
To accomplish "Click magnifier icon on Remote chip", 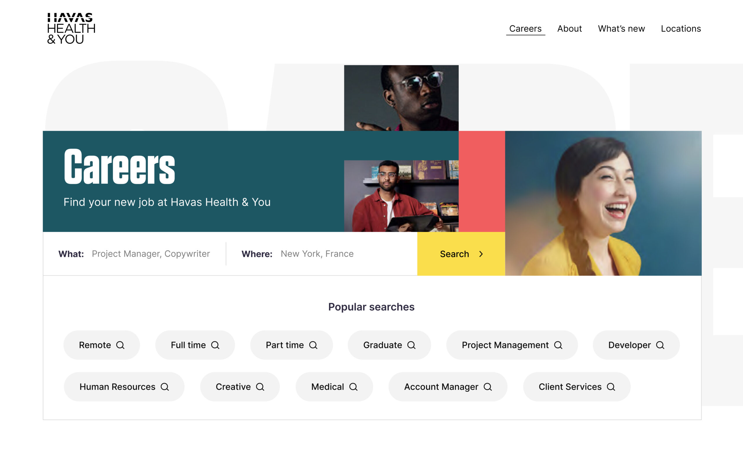I will [x=120, y=345].
